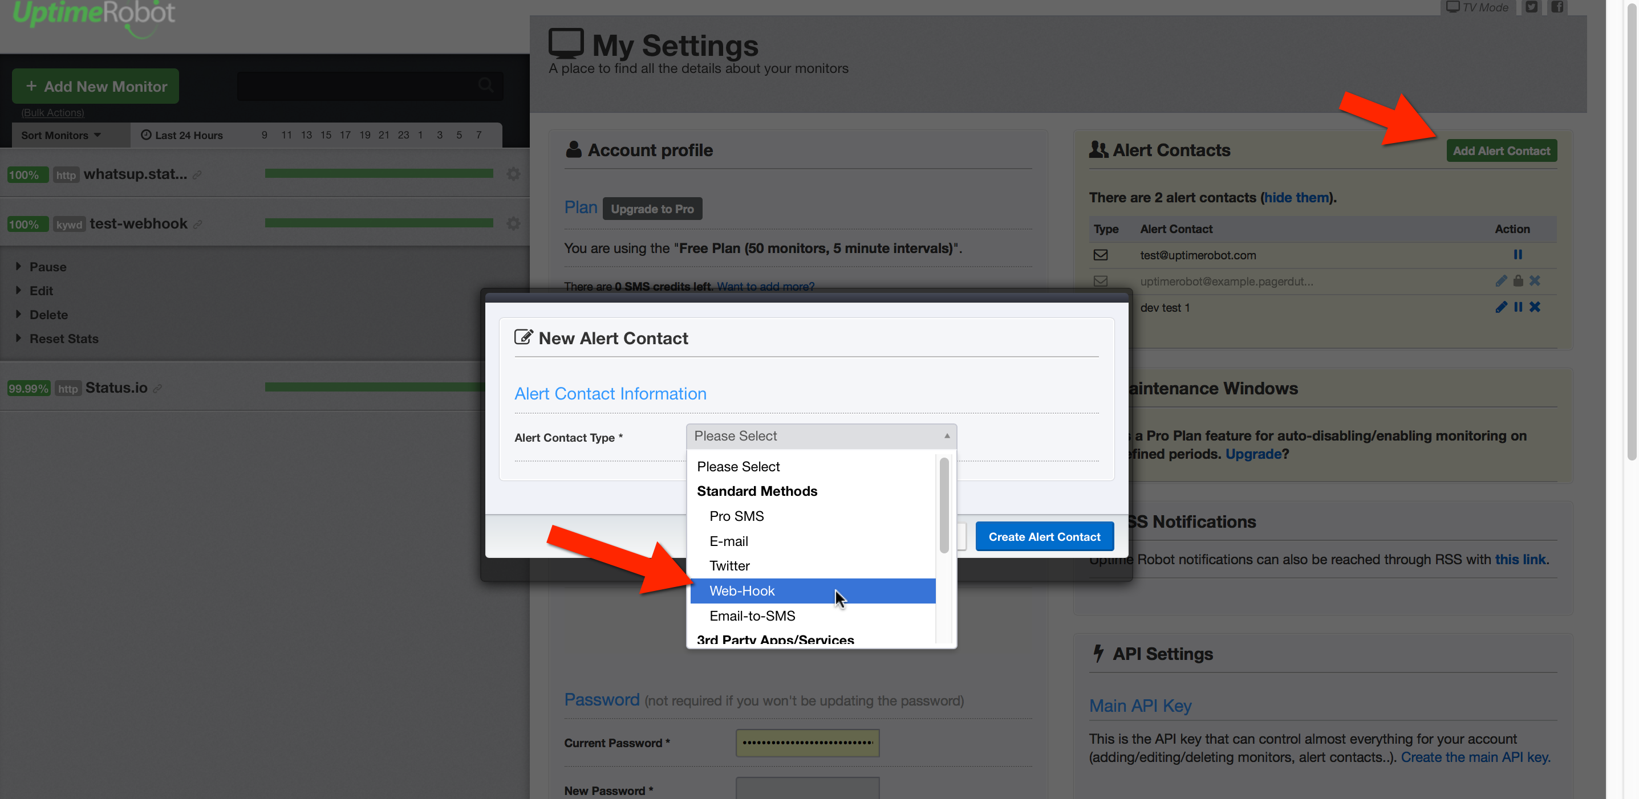
Task: Delete the uptimerobot@example.pagerdut contact
Action: pyautogui.click(x=1535, y=280)
